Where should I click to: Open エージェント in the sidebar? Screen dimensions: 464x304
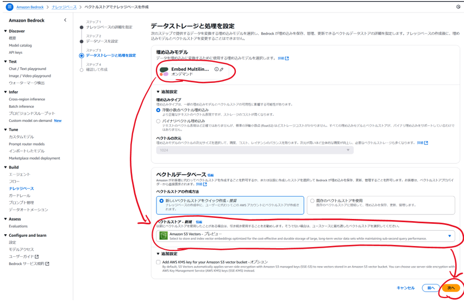click(20, 174)
